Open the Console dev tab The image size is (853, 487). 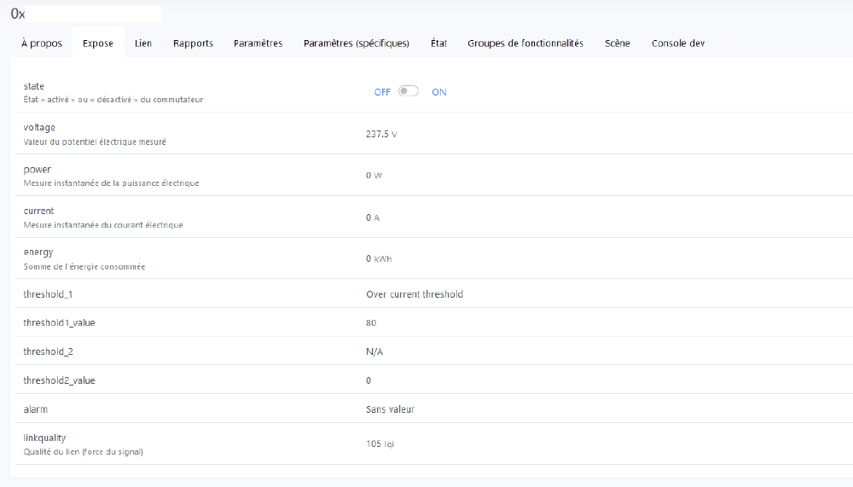[x=678, y=43]
